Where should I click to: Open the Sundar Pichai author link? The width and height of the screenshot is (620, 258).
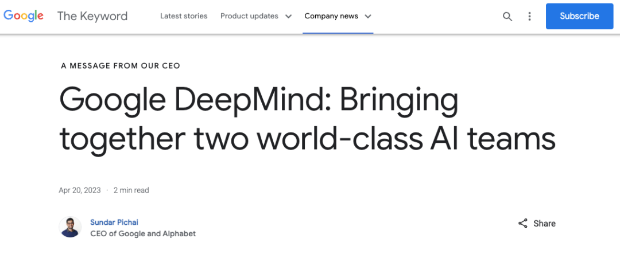[x=114, y=222]
